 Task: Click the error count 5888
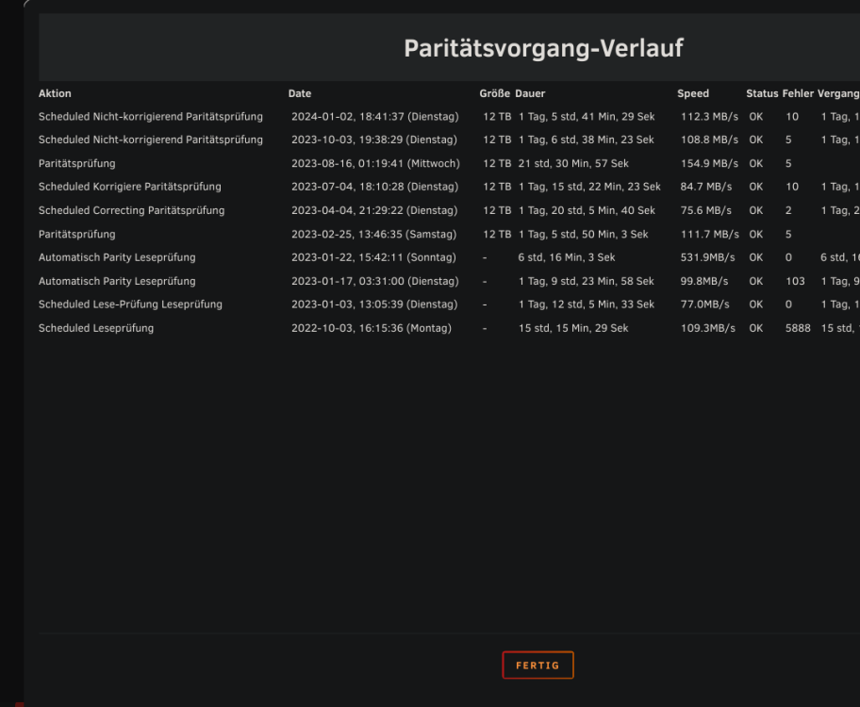coord(798,328)
